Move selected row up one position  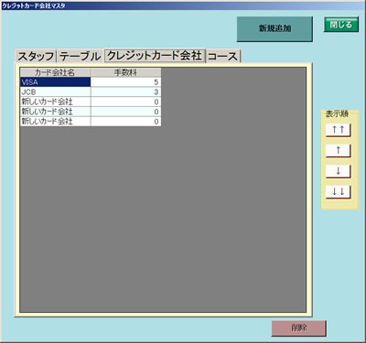(338, 151)
